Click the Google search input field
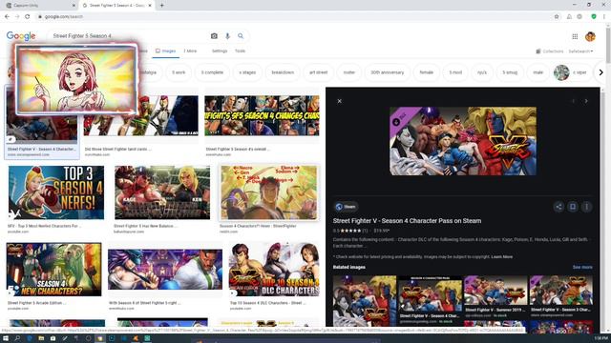This screenshot has height=343, width=611. point(129,36)
